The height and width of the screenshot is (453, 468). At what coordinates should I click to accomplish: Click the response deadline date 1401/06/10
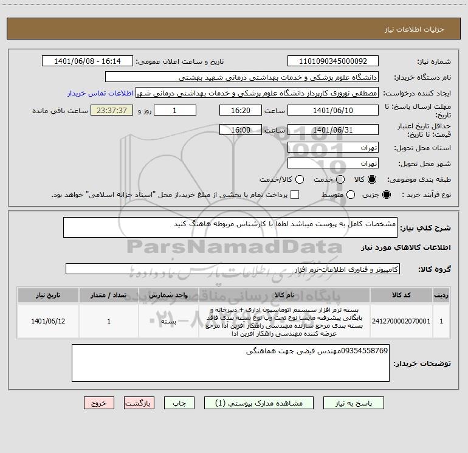(x=333, y=110)
